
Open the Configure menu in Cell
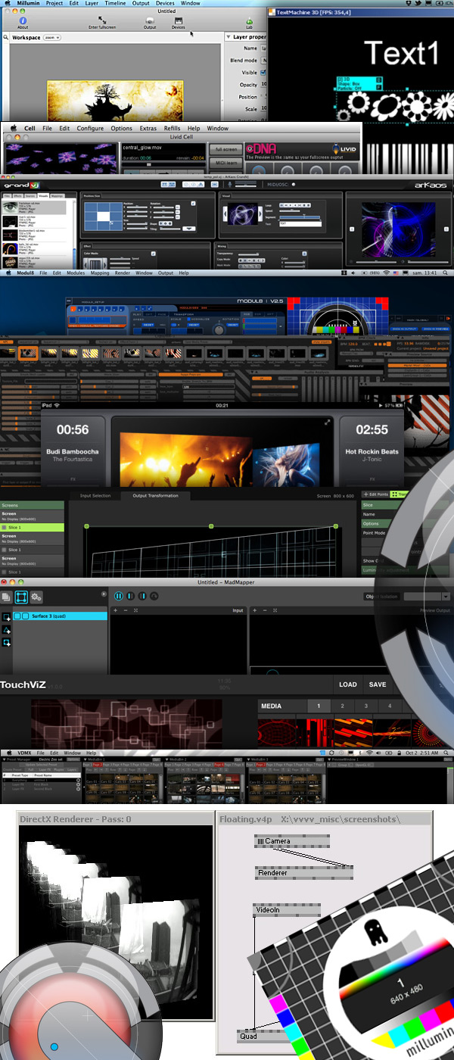coord(90,129)
